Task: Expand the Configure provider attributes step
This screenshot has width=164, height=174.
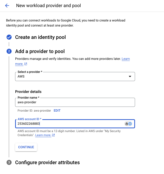Action: [47, 162]
